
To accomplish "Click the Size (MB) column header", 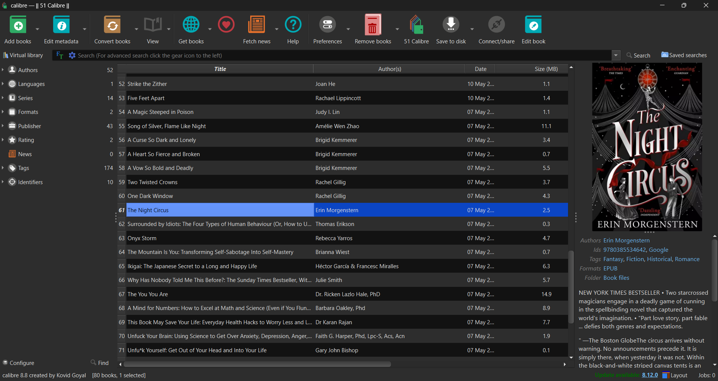I will 546,69.
